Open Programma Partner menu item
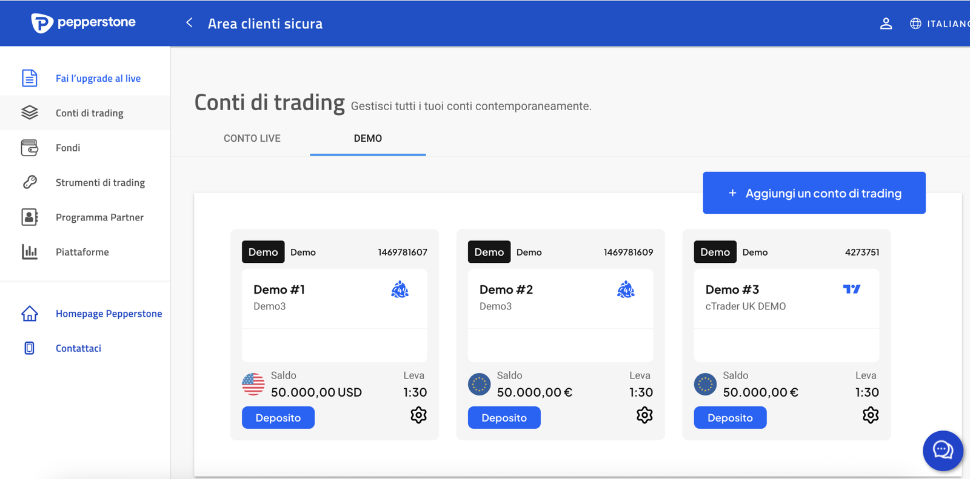Image resolution: width=970 pixels, height=479 pixels. click(x=99, y=217)
